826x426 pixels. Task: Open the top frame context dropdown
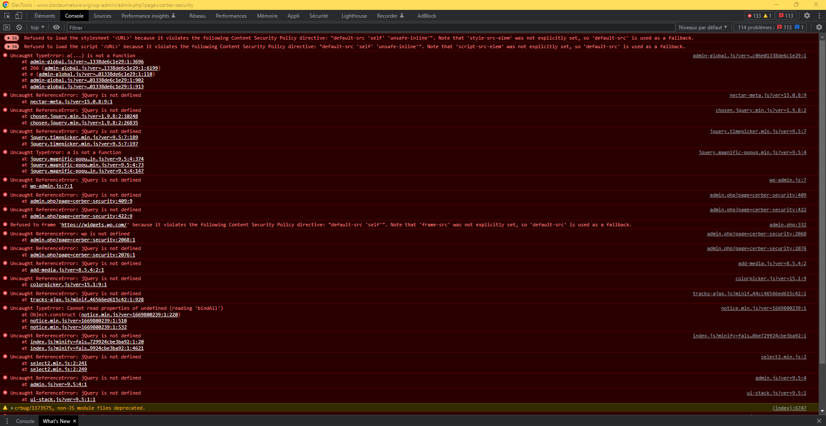point(37,27)
